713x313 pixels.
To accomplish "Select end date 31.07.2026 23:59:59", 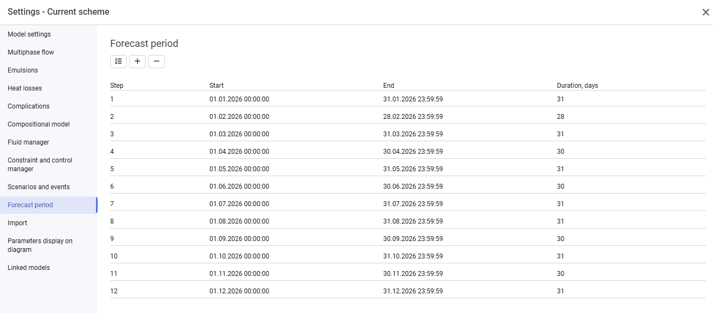I will [413, 204].
